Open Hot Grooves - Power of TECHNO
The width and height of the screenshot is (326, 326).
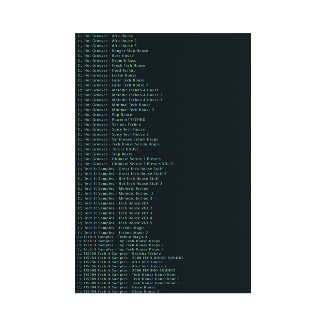click(x=115, y=120)
